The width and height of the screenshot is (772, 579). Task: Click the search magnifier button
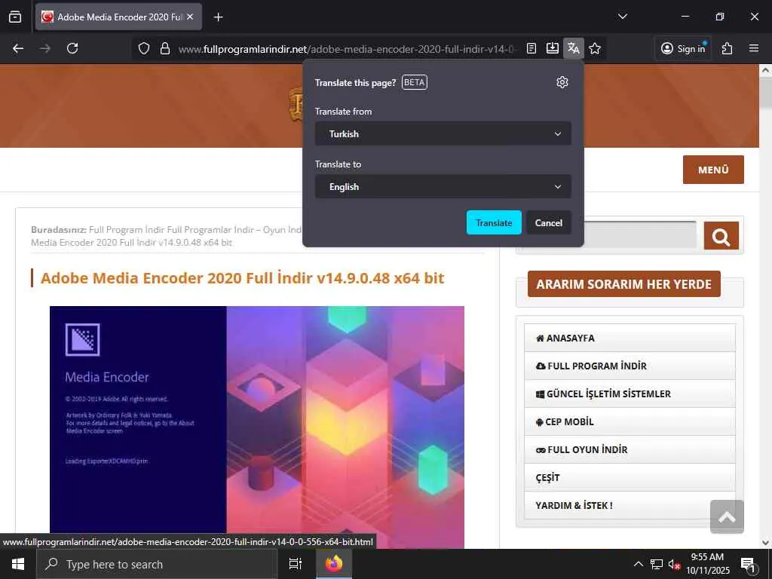pos(721,236)
